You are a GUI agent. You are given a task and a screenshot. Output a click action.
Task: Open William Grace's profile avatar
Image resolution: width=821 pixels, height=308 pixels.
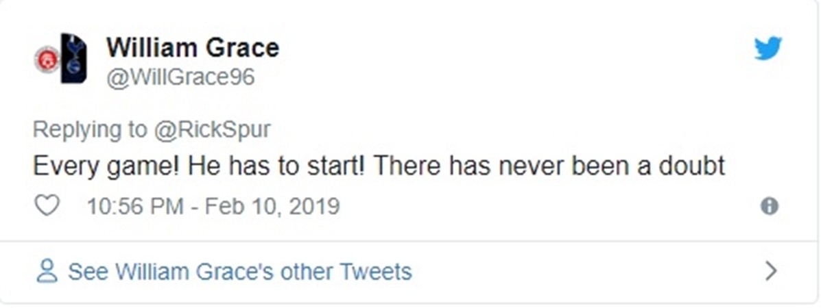[x=60, y=59]
